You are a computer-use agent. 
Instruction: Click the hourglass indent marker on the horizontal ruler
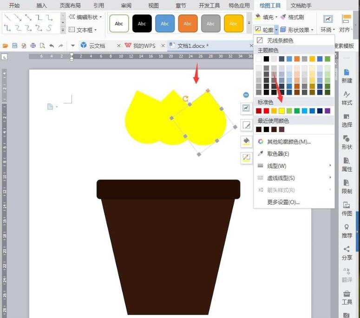coord(72,57)
